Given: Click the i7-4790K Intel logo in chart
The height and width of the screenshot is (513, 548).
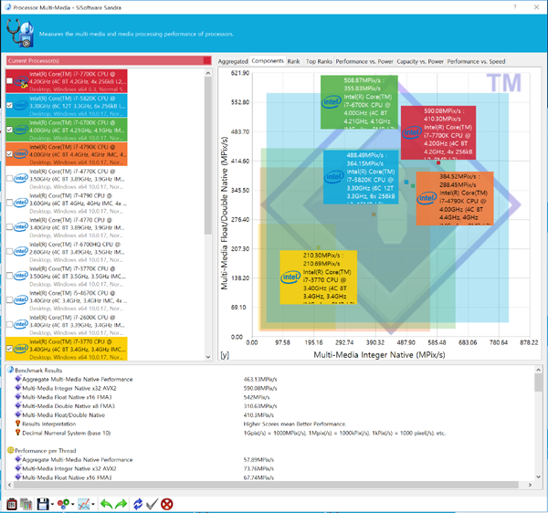Looking at the screenshot, I should 427,198.
